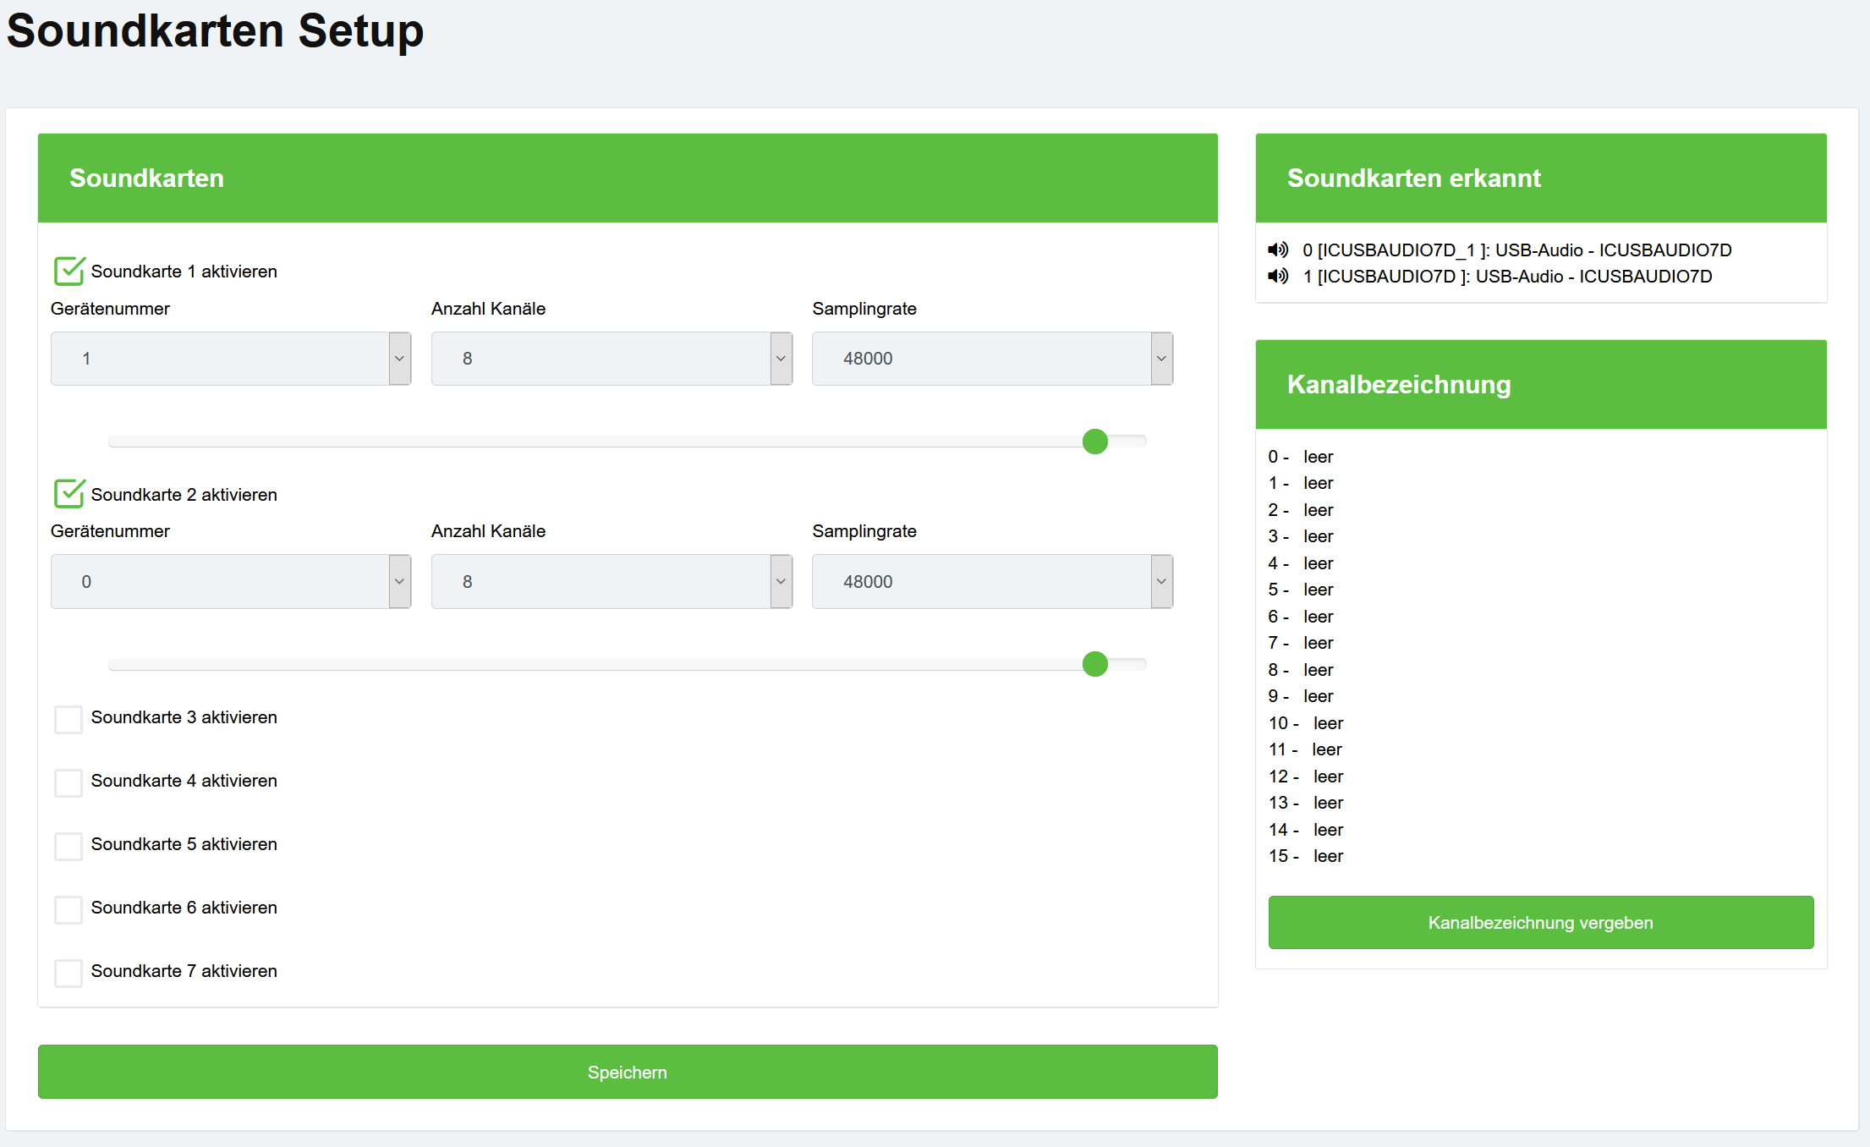This screenshot has height=1147, width=1870.
Task: Uncheck Soundkarte 1 aktivieren checkbox
Action: [69, 272]
